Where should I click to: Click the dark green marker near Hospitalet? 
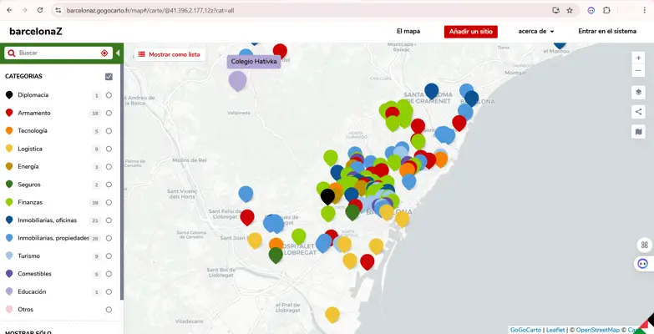pyautogui.click(x=276, y=255)
